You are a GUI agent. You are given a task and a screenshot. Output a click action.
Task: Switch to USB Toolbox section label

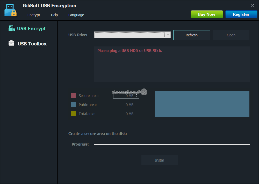pos(32,44)
